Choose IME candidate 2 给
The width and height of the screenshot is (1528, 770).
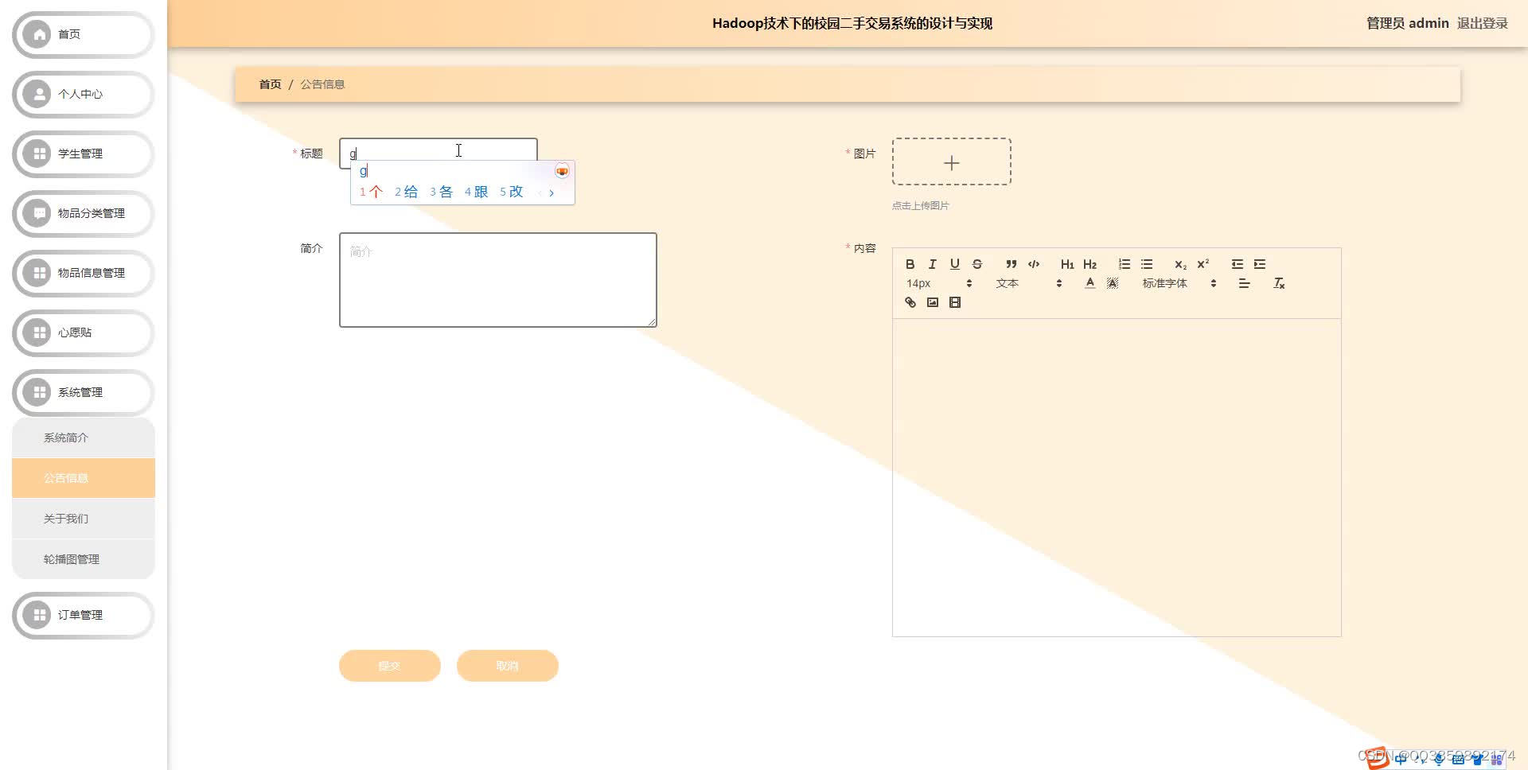click(406, 192)
